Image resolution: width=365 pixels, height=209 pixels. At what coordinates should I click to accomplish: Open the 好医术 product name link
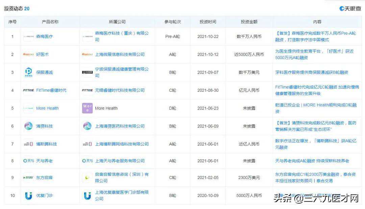tap(42, 54)
